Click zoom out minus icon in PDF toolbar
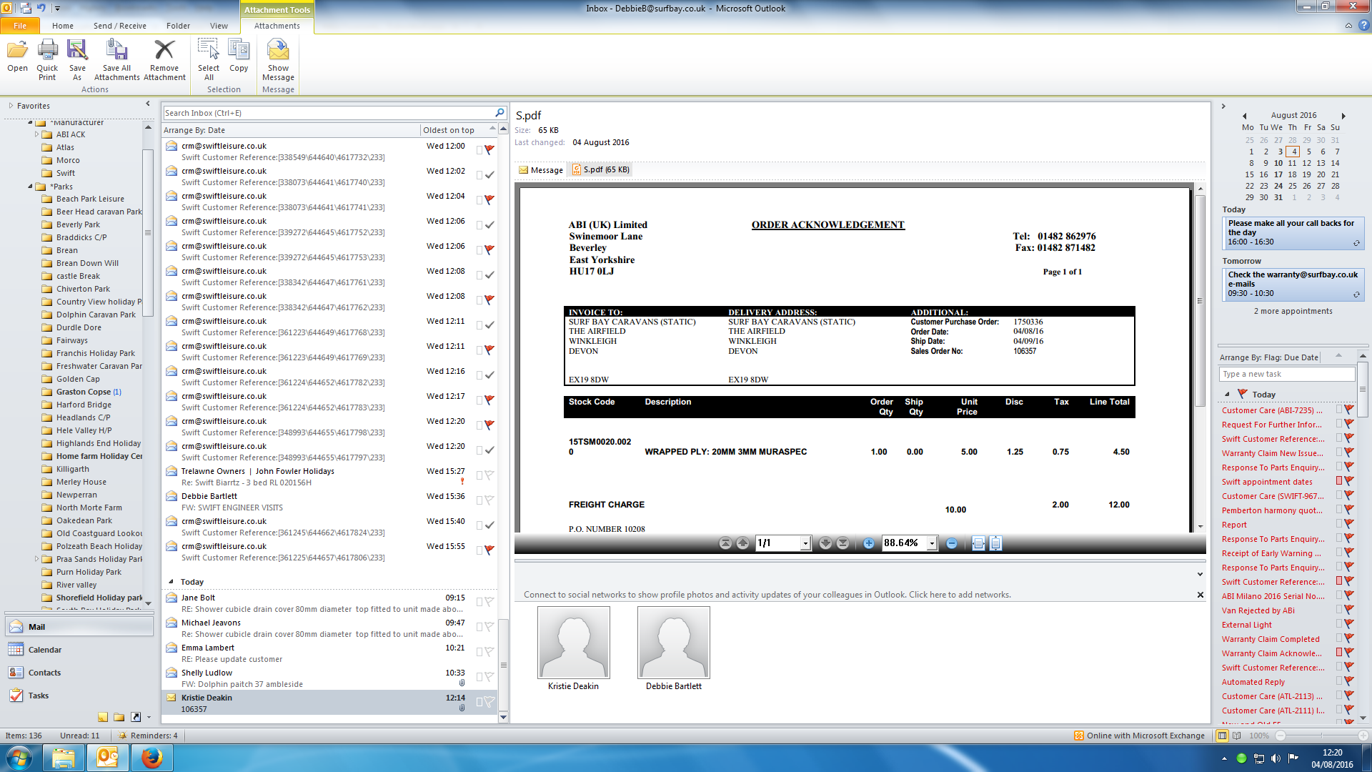This screenshot has height=772, width=1372. 951,543
